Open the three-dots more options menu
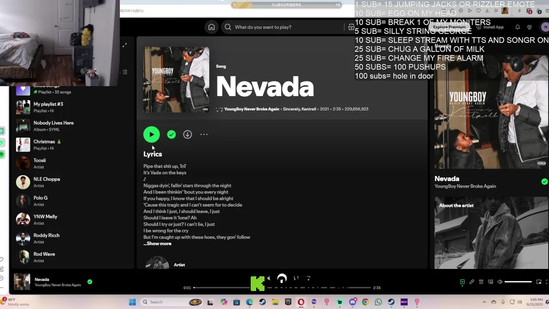549x309 pixels. (x=204, y=134)
